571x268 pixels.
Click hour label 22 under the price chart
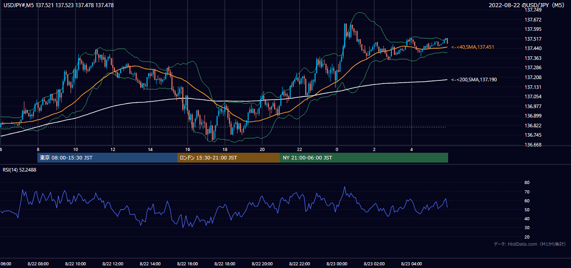(299, 149)
